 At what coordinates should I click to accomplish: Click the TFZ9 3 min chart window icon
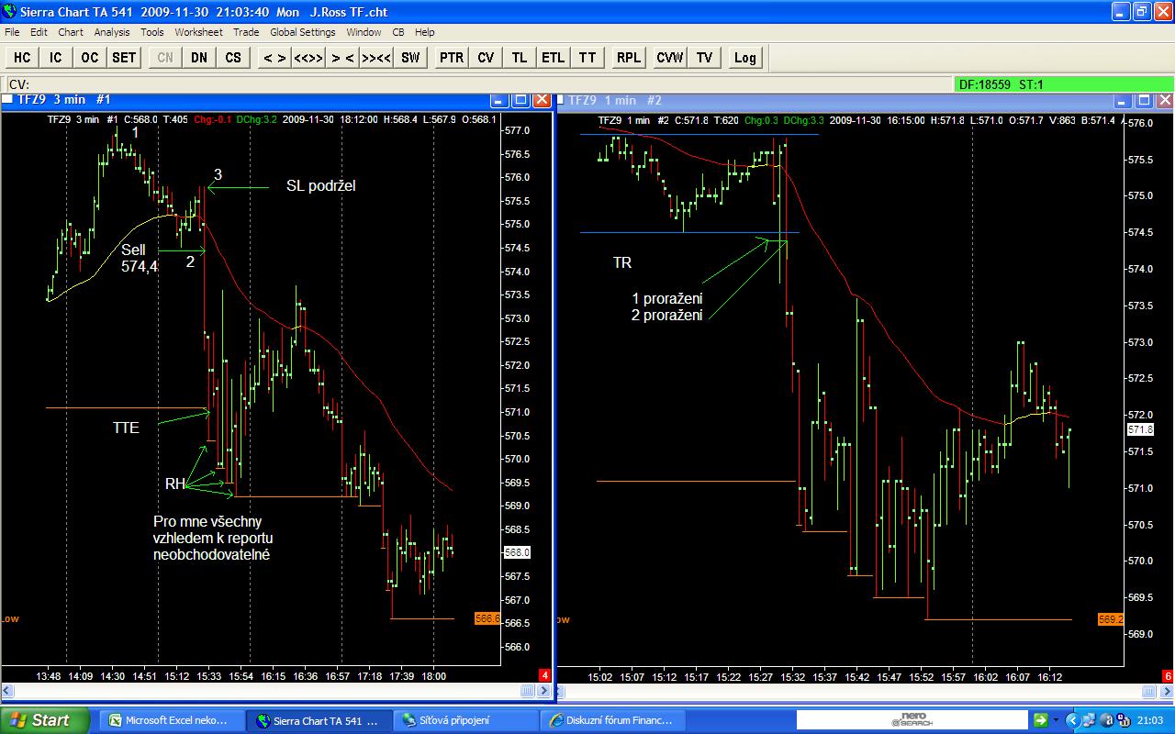7,100
